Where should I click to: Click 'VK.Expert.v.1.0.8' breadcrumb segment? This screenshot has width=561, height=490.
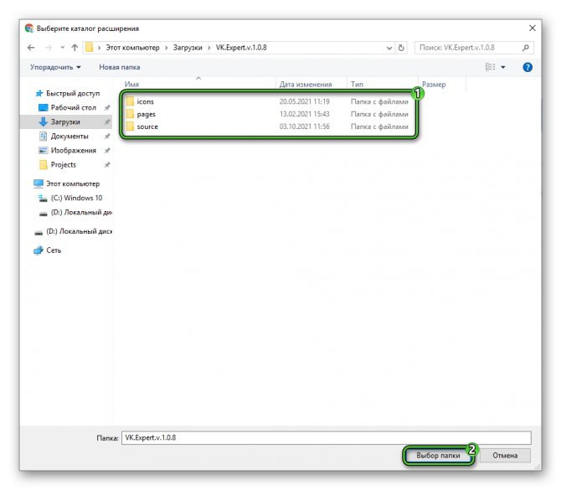tap(241, 48)
